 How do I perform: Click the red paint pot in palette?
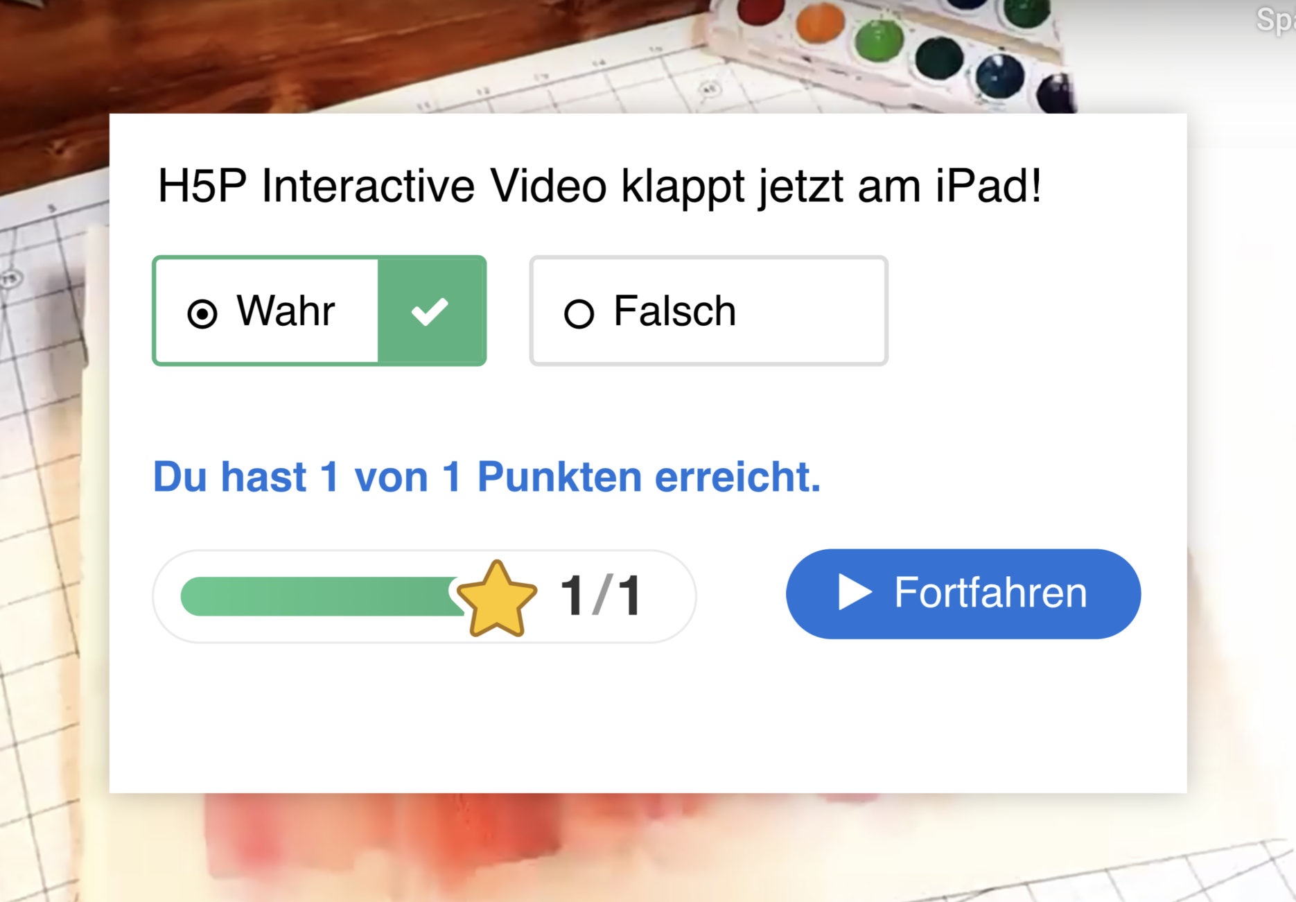(760, 10)
